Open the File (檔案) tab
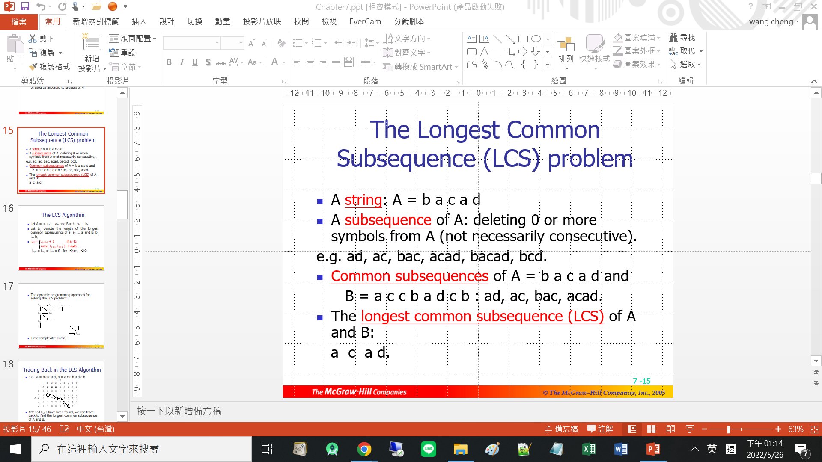Image resolution: width=822 pixels, height=462 pixels. (x=19, y=21)
